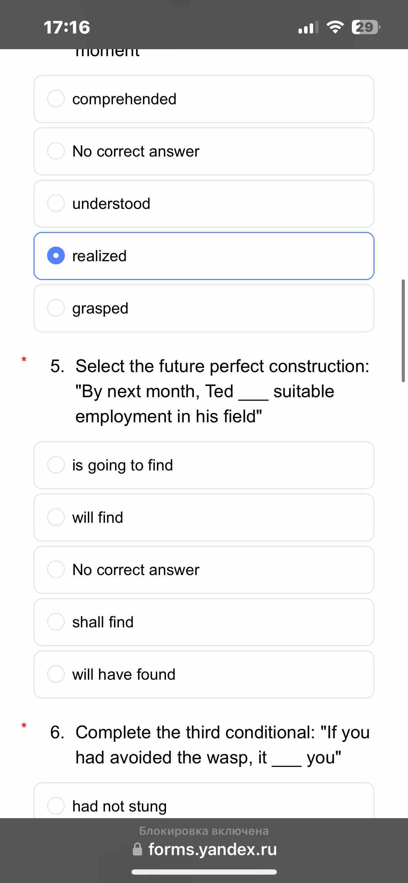Image resolution: width=408 pixels, height=883 pixels.
Task: Tap the battery indicator showing 29
Action: point(365,27)
